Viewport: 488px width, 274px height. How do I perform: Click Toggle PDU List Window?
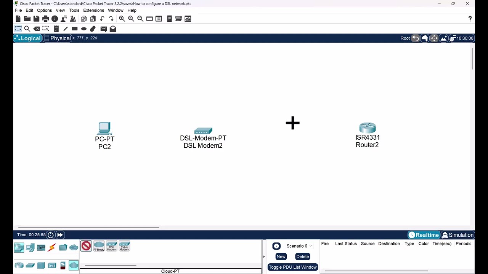[293, 267]
